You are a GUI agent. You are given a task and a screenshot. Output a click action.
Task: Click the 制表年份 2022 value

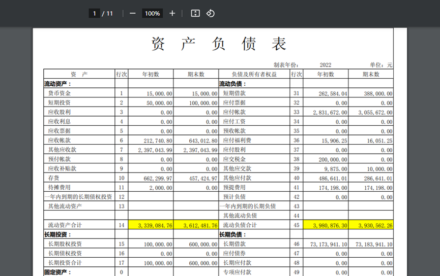325,65
